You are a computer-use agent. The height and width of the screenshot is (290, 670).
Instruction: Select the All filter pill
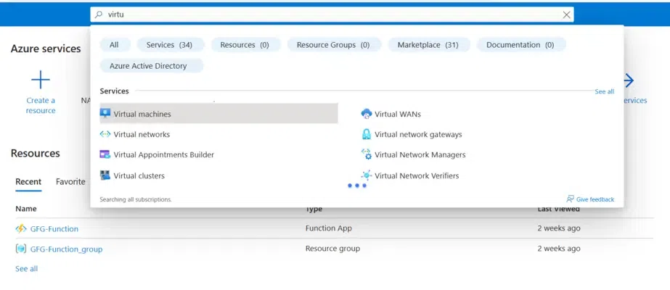(114, 45)
